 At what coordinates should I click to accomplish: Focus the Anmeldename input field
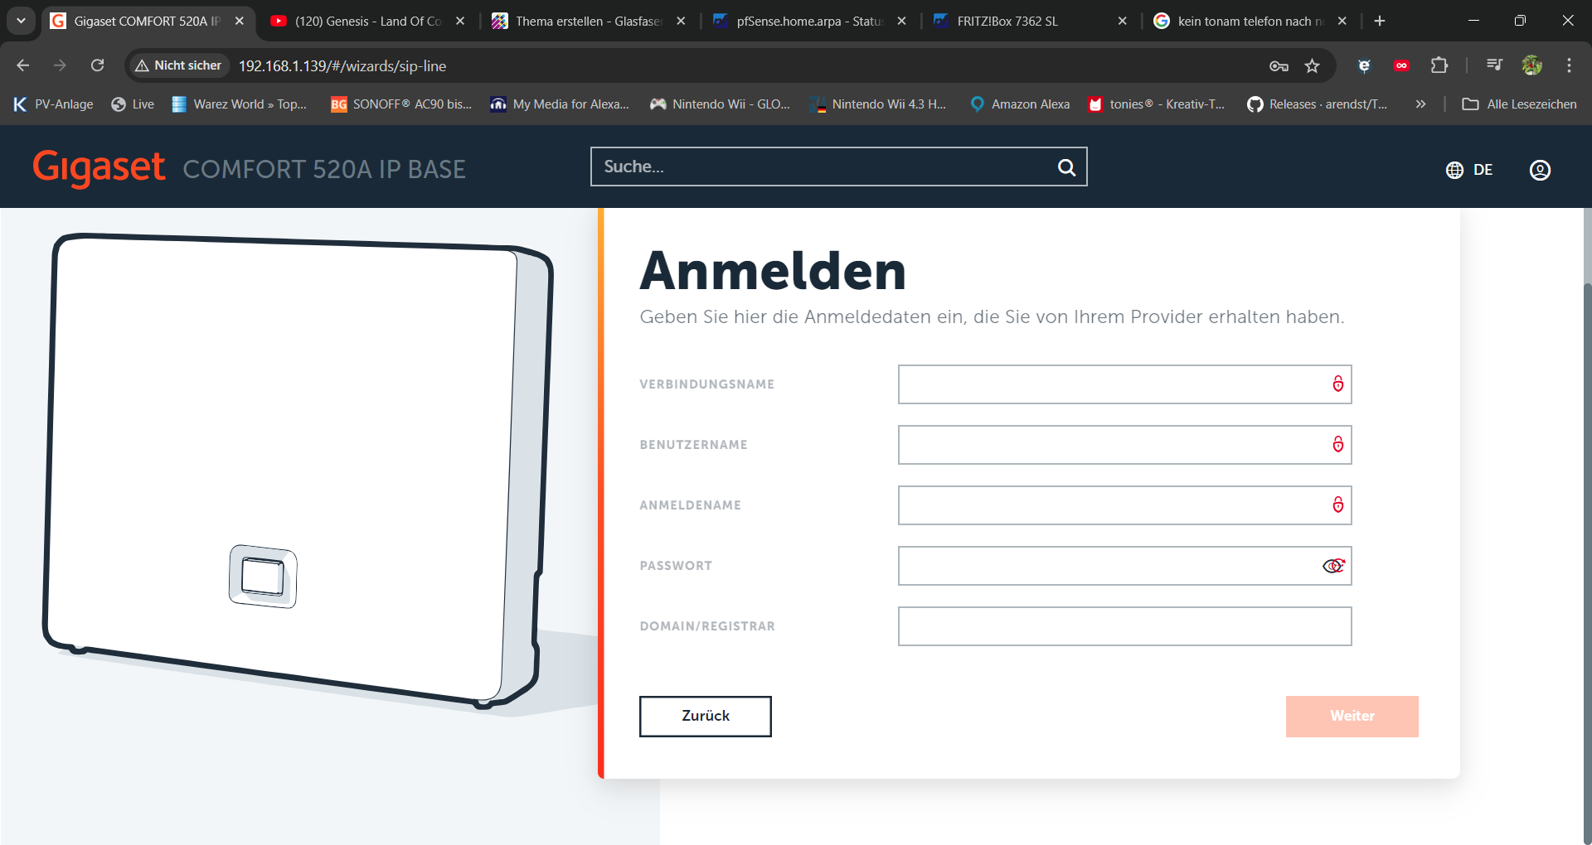click(x=1124, y=505)
